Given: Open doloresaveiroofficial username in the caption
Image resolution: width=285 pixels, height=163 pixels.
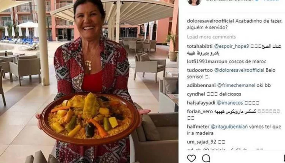Looking at the screenshot, I should [211, 21].
